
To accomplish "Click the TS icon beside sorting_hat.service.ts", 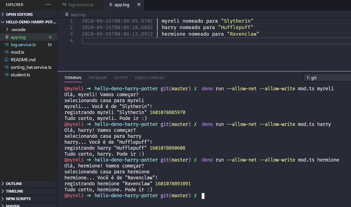I will coord(6,67).
